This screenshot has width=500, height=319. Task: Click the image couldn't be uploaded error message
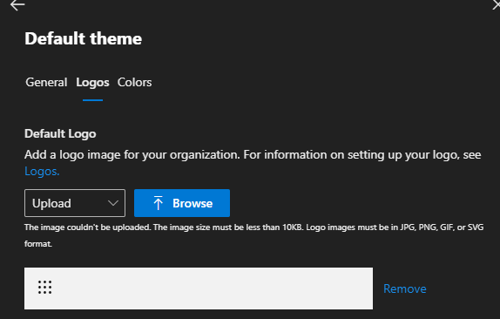click(x=253, y=235)
